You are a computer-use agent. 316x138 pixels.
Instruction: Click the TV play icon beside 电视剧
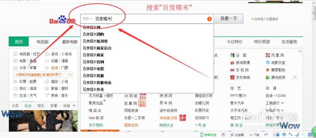coord(15,54)
